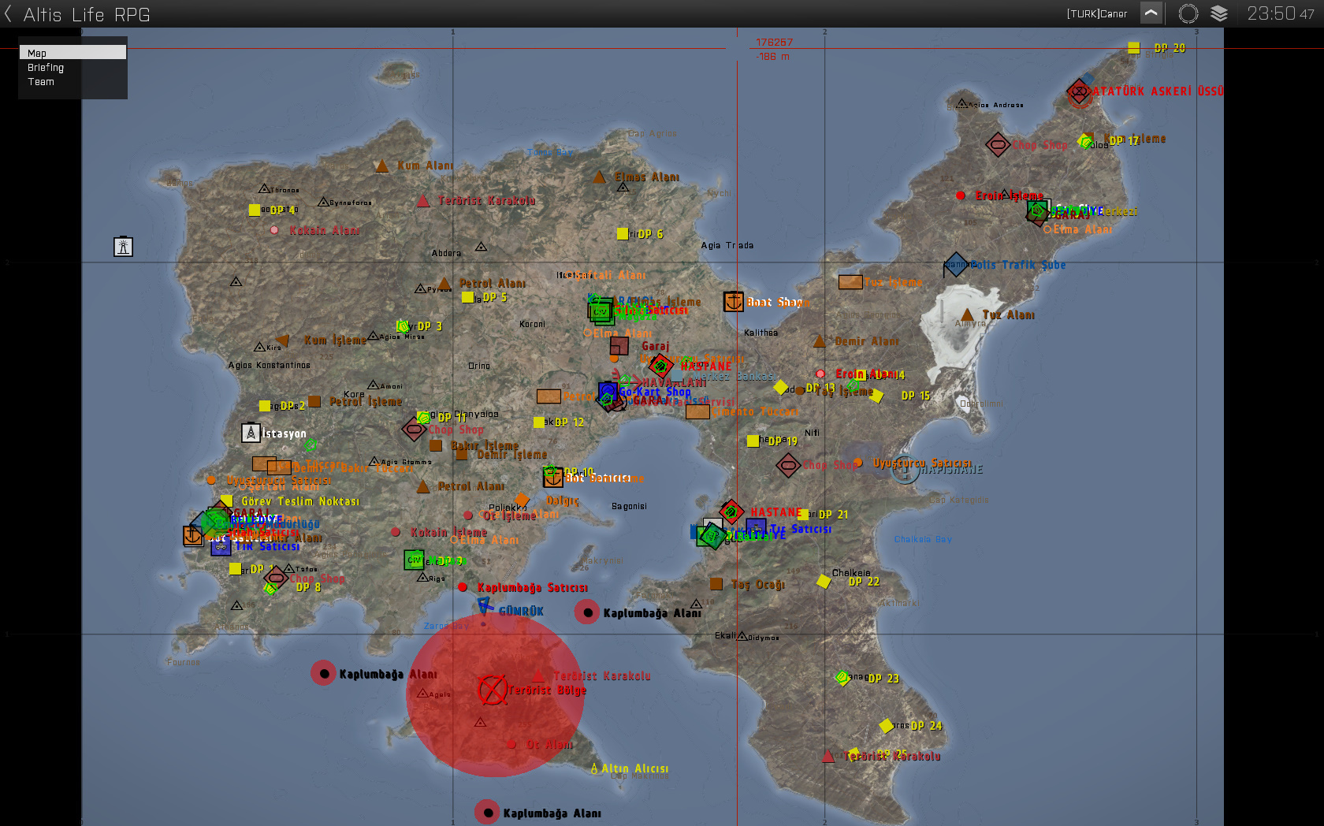Viewport: 1324px width, 826px height.
Task: Click the Agios Konstantinos town label
Action: (x=269, y=365)
